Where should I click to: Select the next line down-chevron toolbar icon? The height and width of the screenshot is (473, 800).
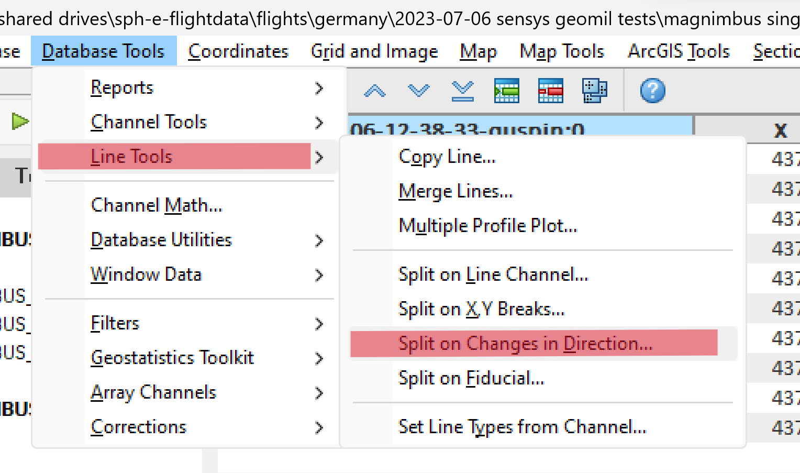[x=418, y=90]
